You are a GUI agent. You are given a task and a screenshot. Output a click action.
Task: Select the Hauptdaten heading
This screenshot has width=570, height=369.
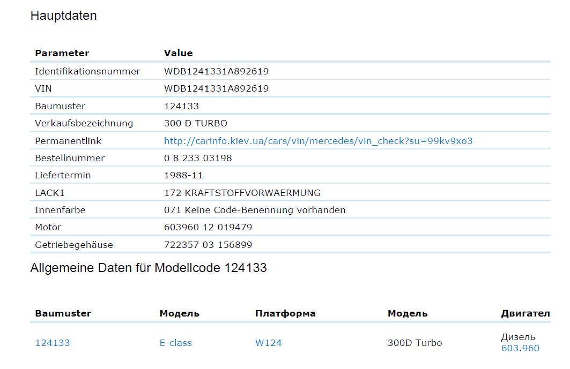[64, 16]
